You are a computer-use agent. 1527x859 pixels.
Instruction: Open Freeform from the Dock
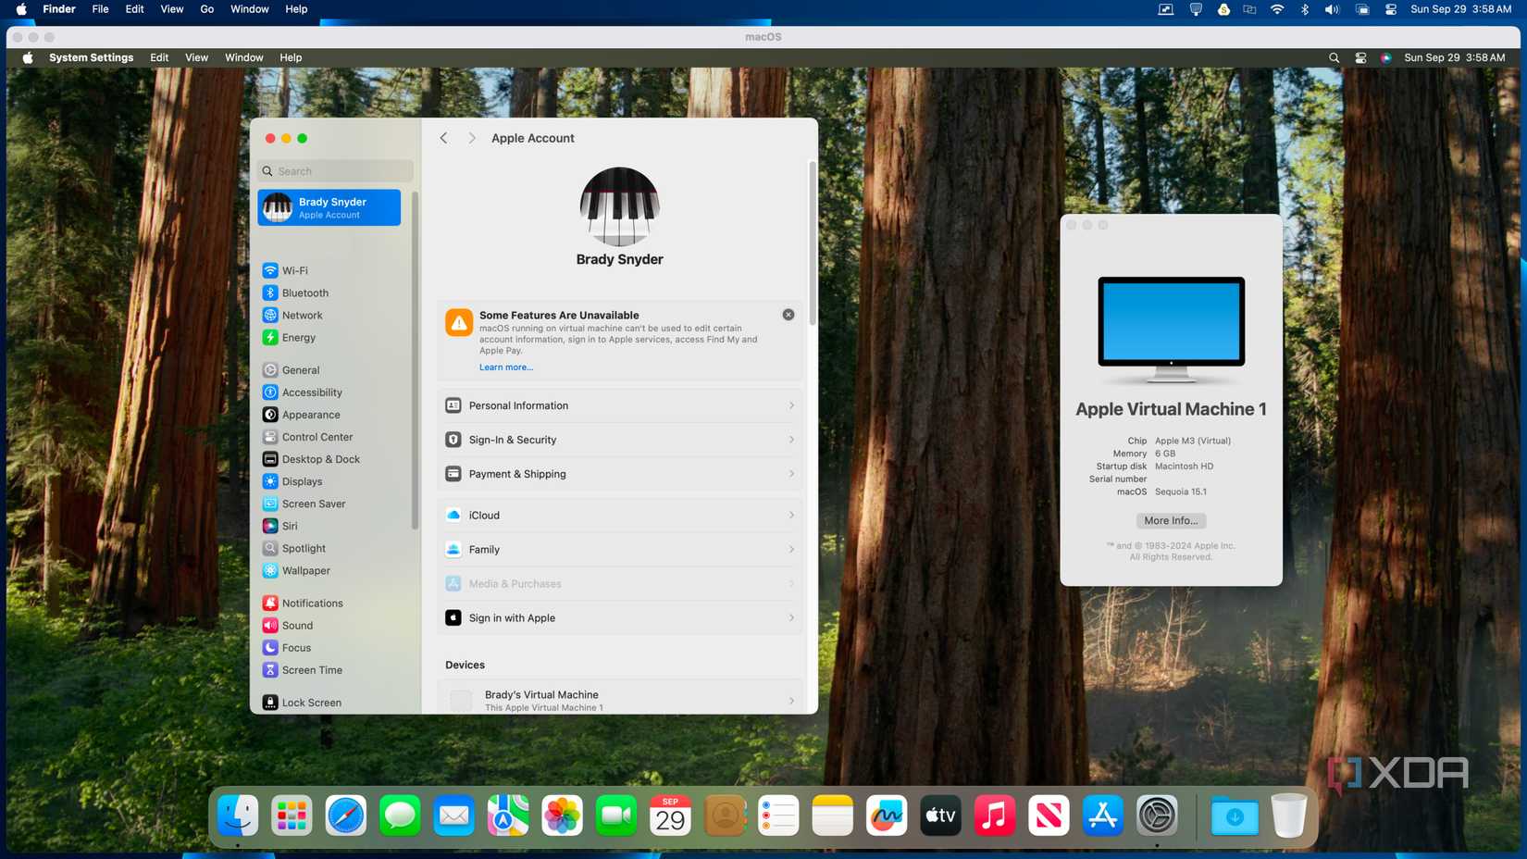pyautogui.click(x=887, y=815)
